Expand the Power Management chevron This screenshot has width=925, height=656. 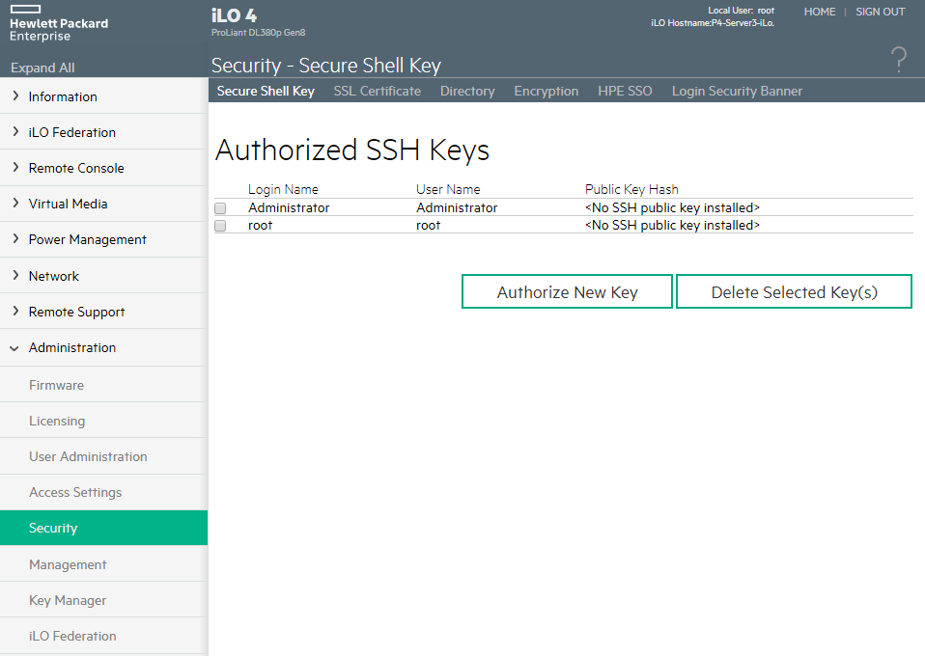(x=15, y=238)
